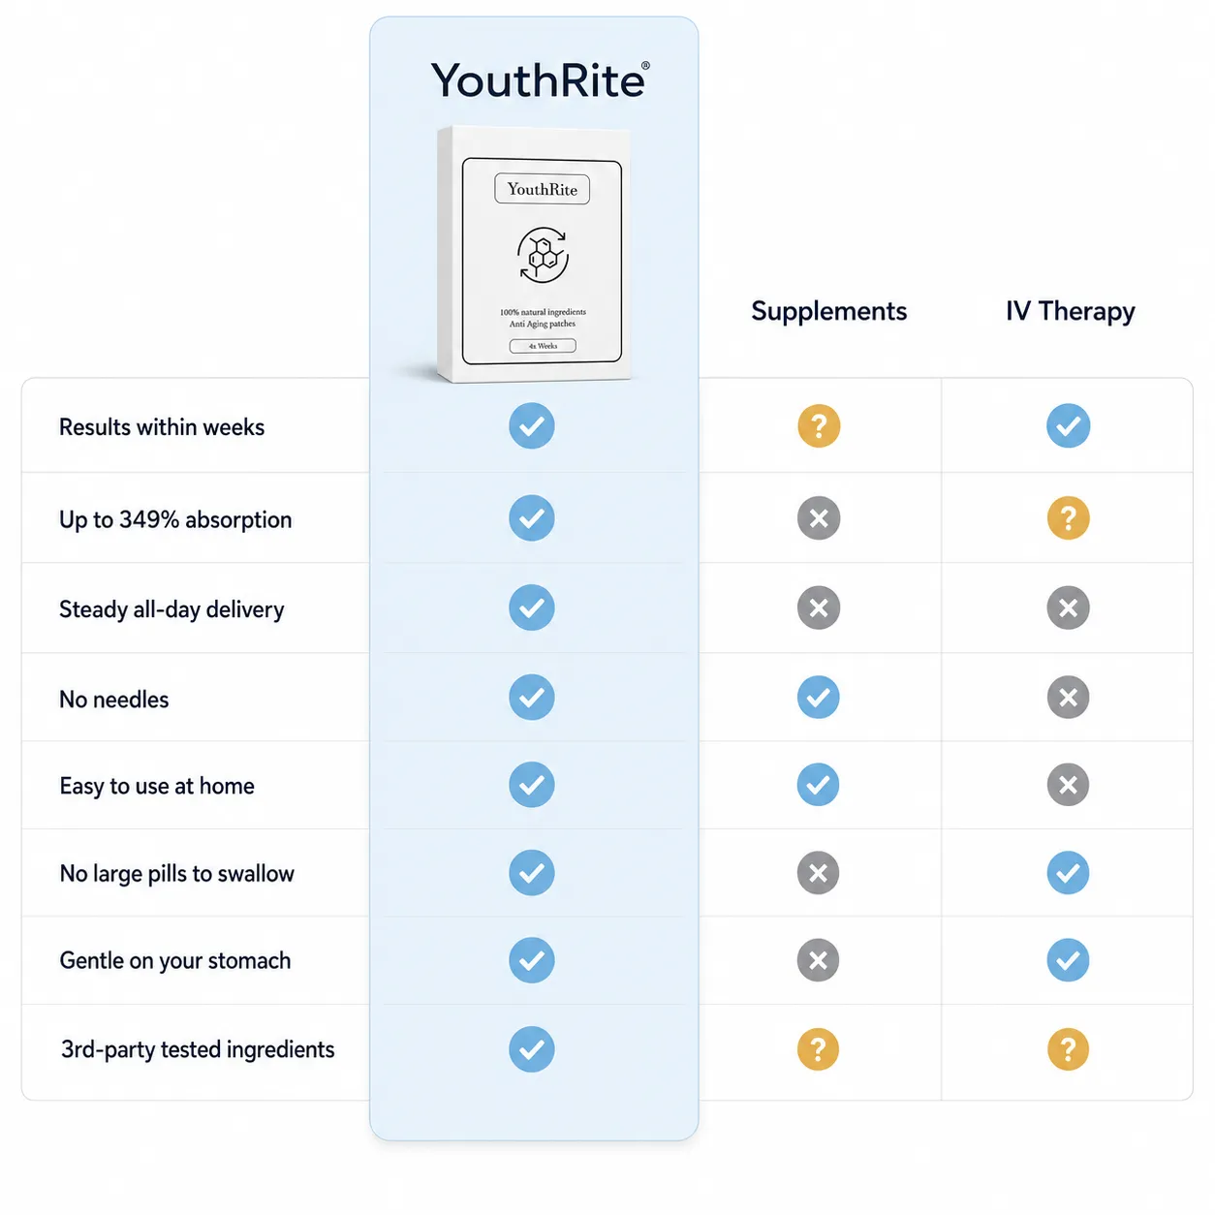Click Supplements checkmark in No needles row
The height and width of the screenshot is (1215, 1215).
[819, 698]
